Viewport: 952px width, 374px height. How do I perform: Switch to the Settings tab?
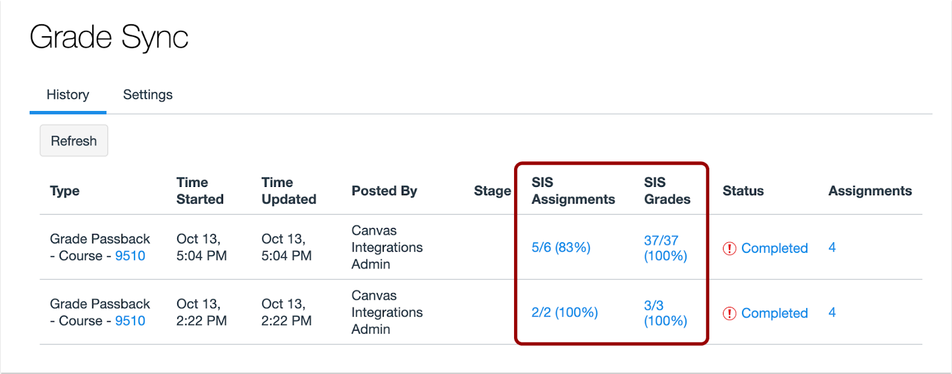pyautogui.click(x=148, y=94)
